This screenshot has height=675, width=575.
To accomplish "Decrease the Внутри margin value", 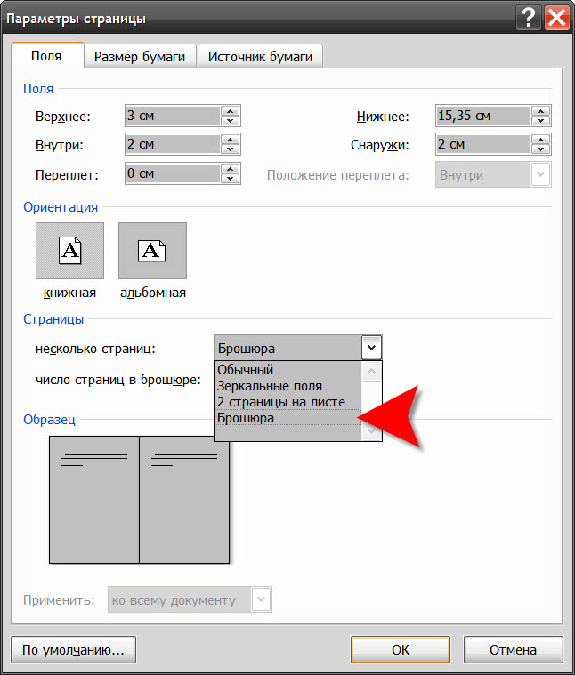I will pyautogui.click(x=230, y=149).
